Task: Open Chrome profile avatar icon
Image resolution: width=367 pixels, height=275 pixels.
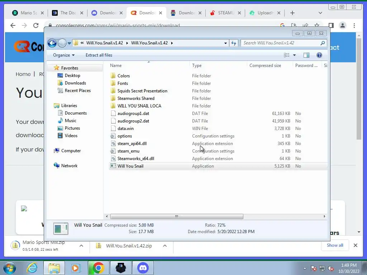Action: coord(343,25)
